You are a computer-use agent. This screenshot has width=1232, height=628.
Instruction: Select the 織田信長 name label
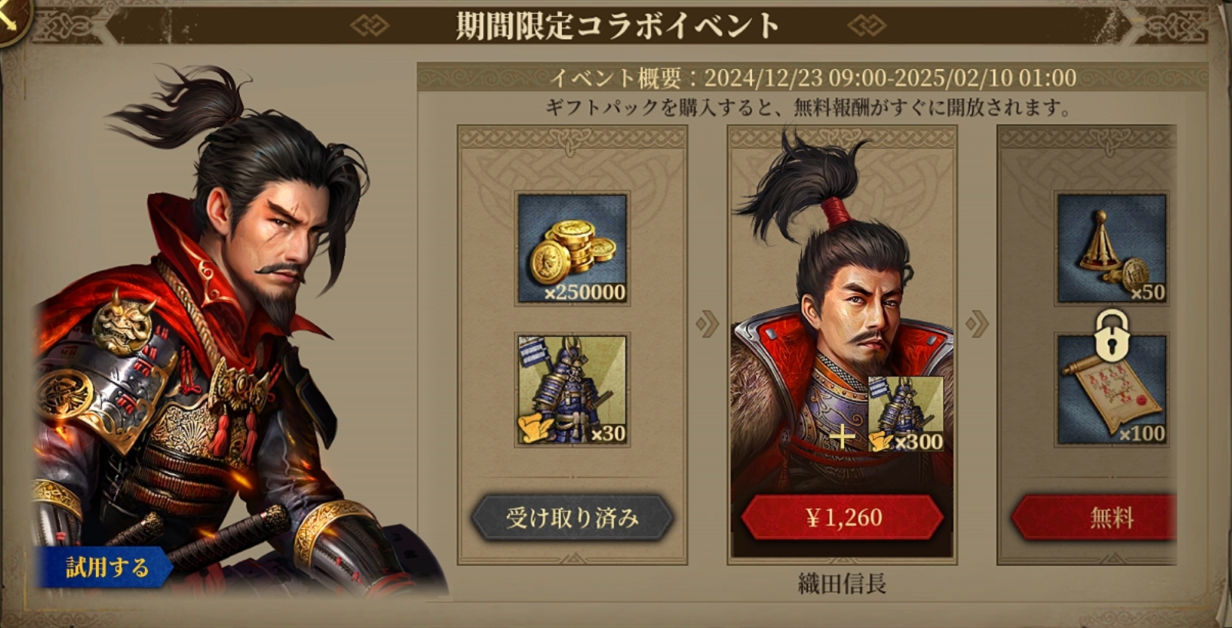(x=842, y=584)
